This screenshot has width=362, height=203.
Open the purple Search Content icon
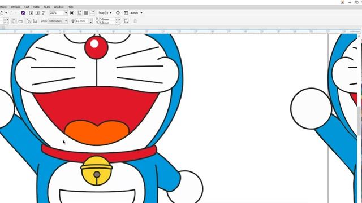coord(23,13)
